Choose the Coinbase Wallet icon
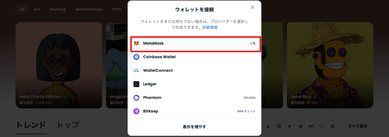This screenshot has height=137, width=389. click(x=136, y=57)
